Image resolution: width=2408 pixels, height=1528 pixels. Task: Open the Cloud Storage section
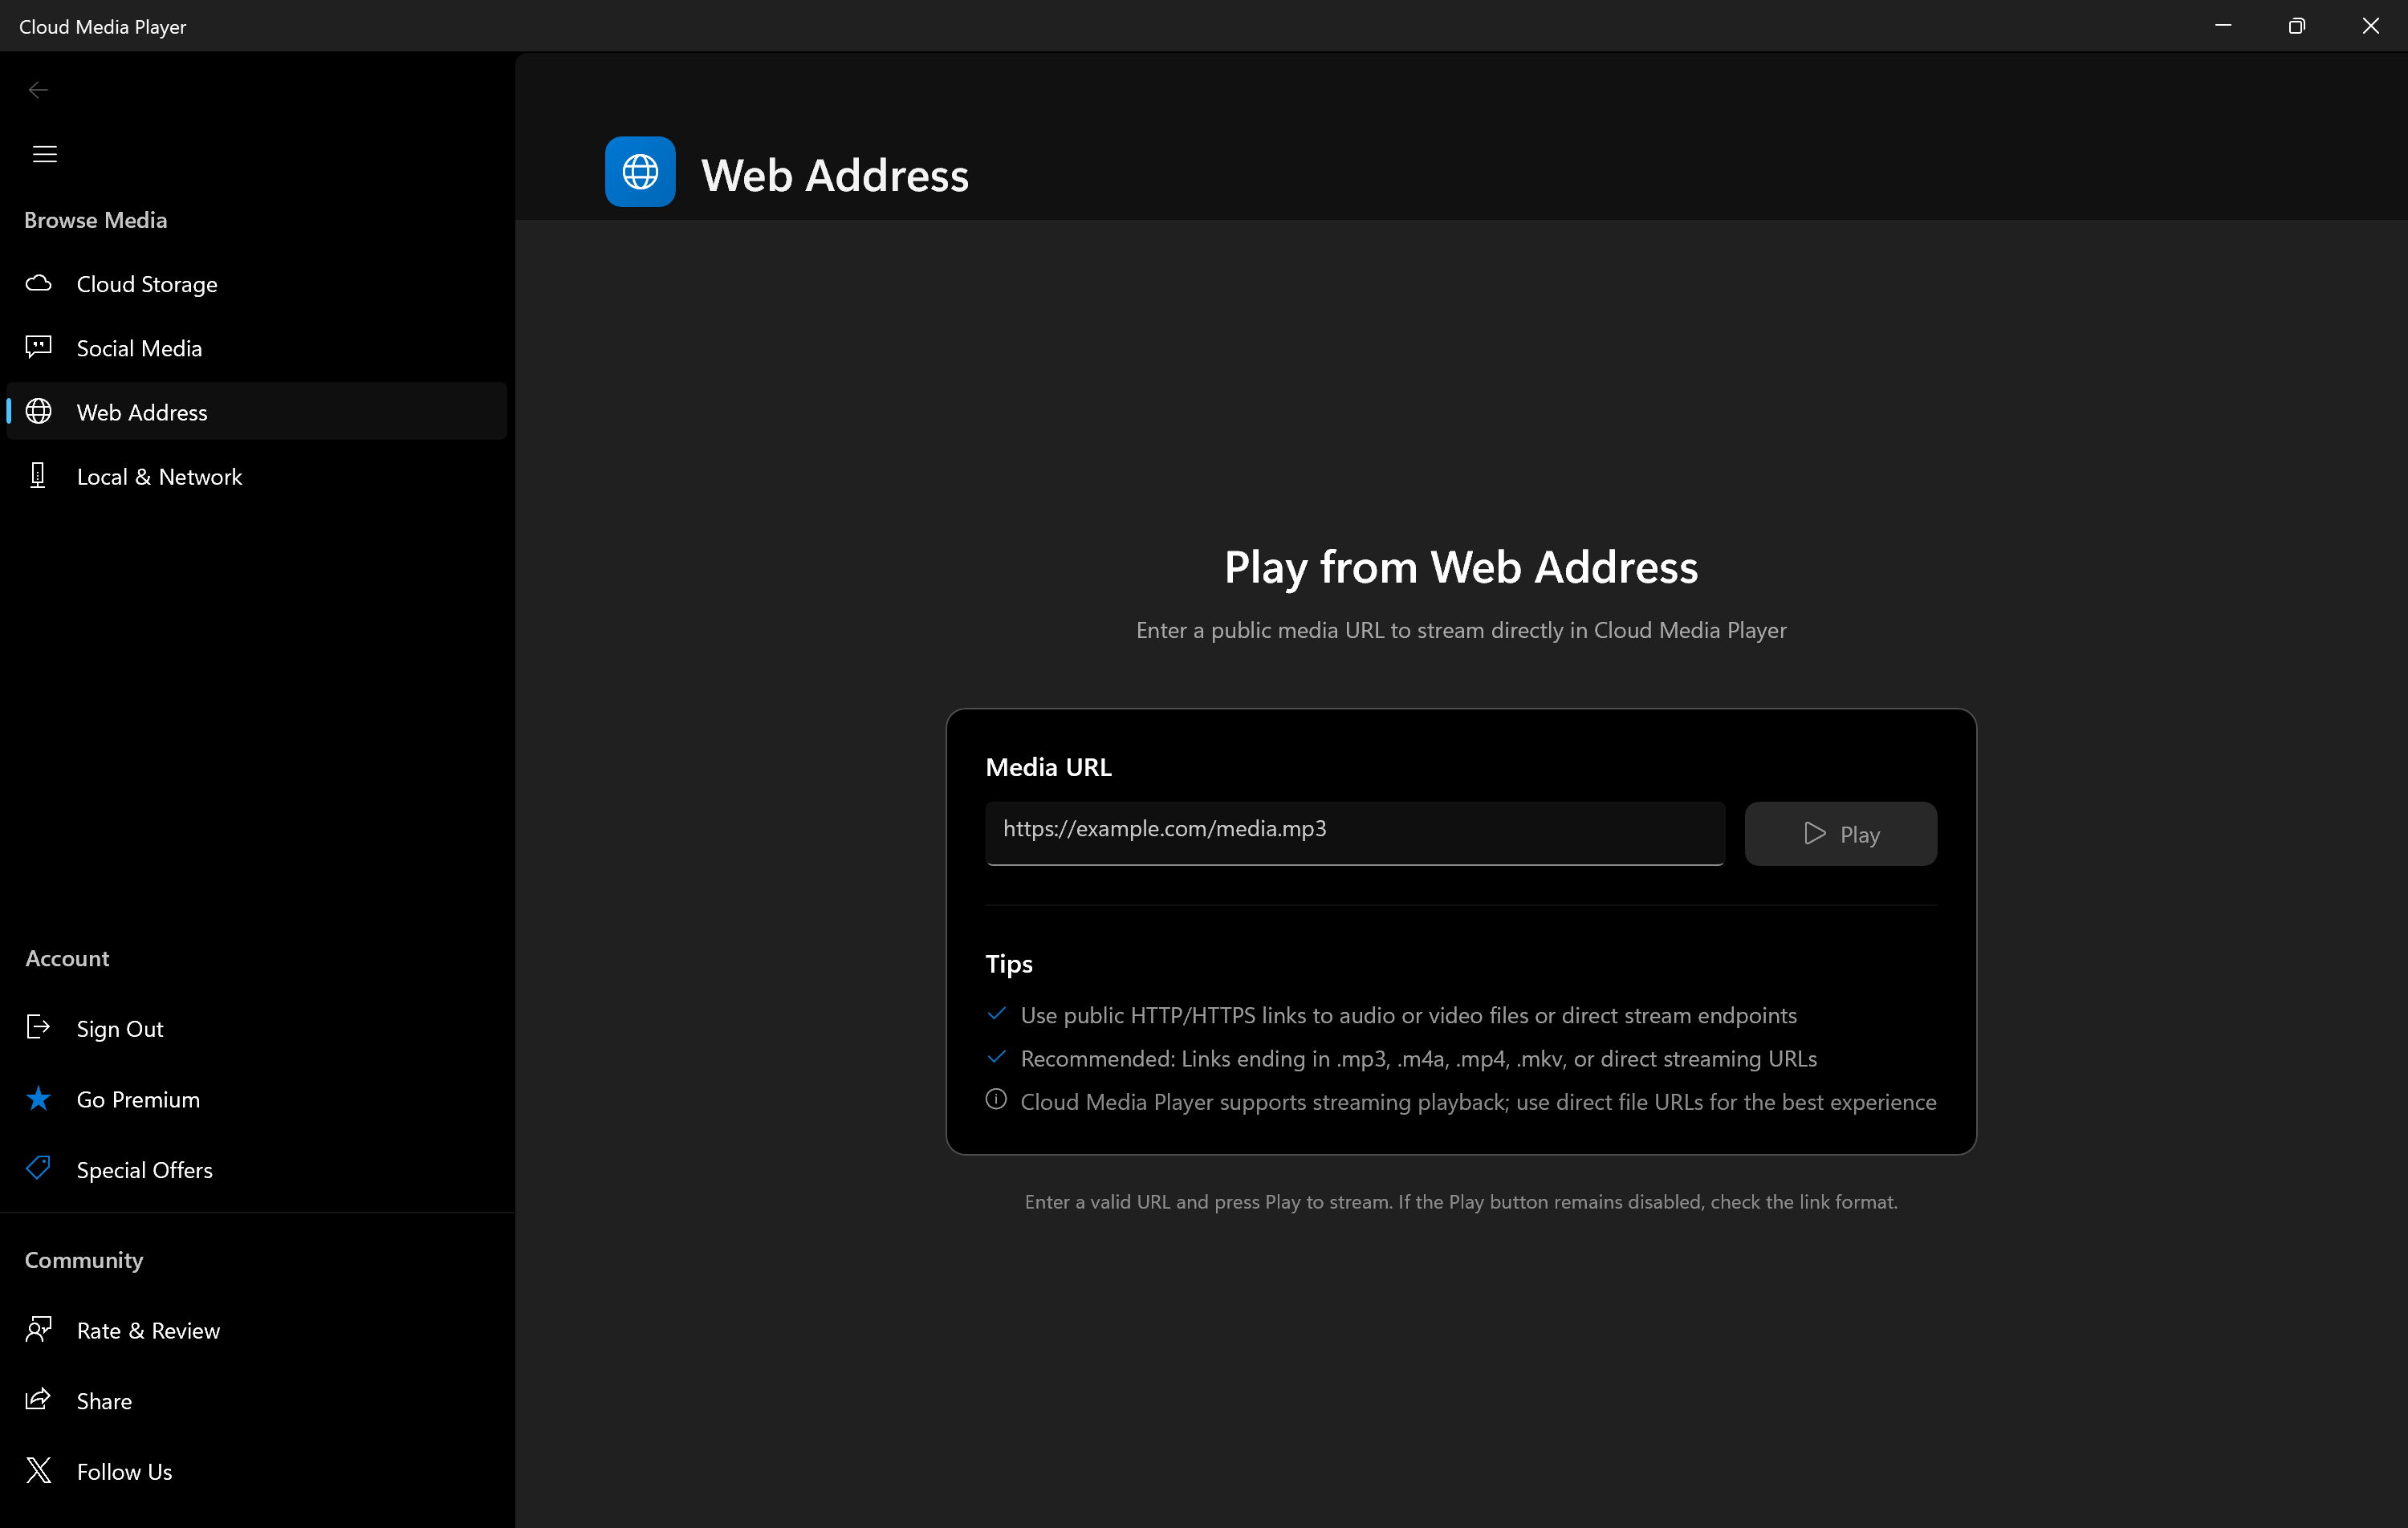coord(257,284)
